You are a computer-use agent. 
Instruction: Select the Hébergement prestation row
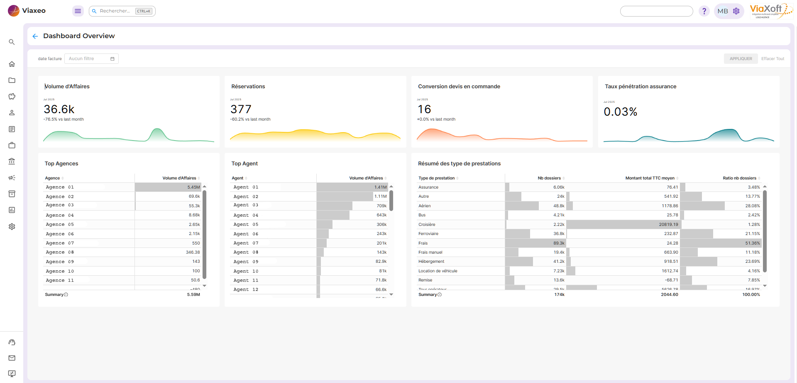[590, 262]
